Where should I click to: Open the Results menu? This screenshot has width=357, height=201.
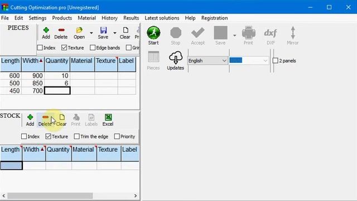(x=131, y=18)
